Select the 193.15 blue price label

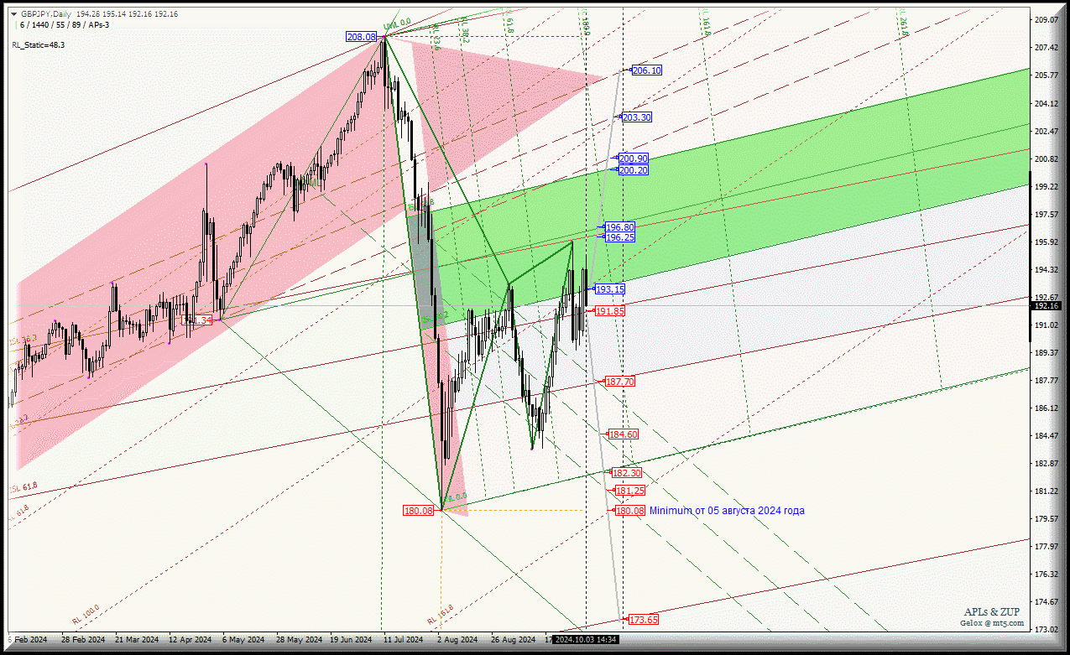pos(609,289)
